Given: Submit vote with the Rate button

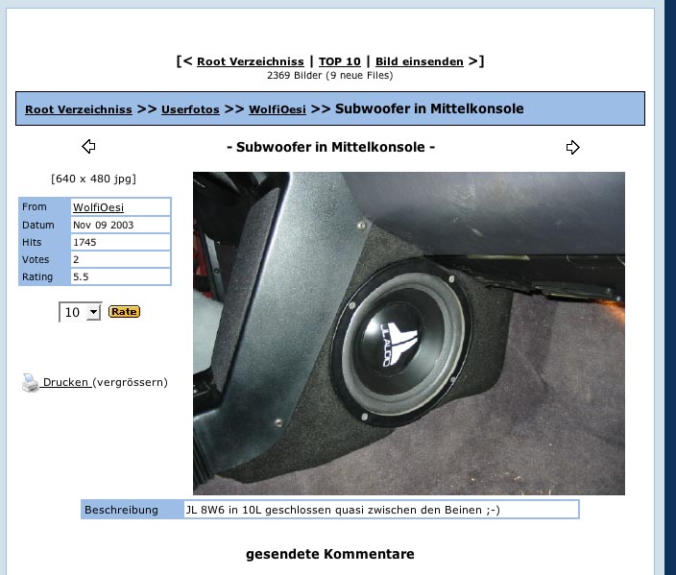Looking at the screenshot, I should coord(124,312).
